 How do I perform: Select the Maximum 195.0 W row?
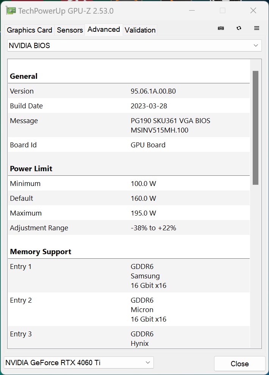click(129, 213)
